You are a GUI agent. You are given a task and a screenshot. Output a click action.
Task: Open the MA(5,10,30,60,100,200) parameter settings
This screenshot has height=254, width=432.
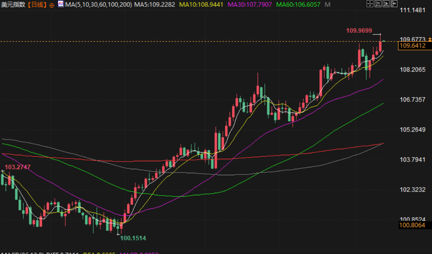(x=98, y=5)
